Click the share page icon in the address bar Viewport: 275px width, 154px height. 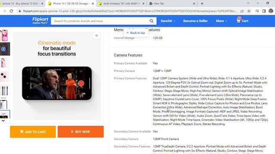tap(242, 11)
